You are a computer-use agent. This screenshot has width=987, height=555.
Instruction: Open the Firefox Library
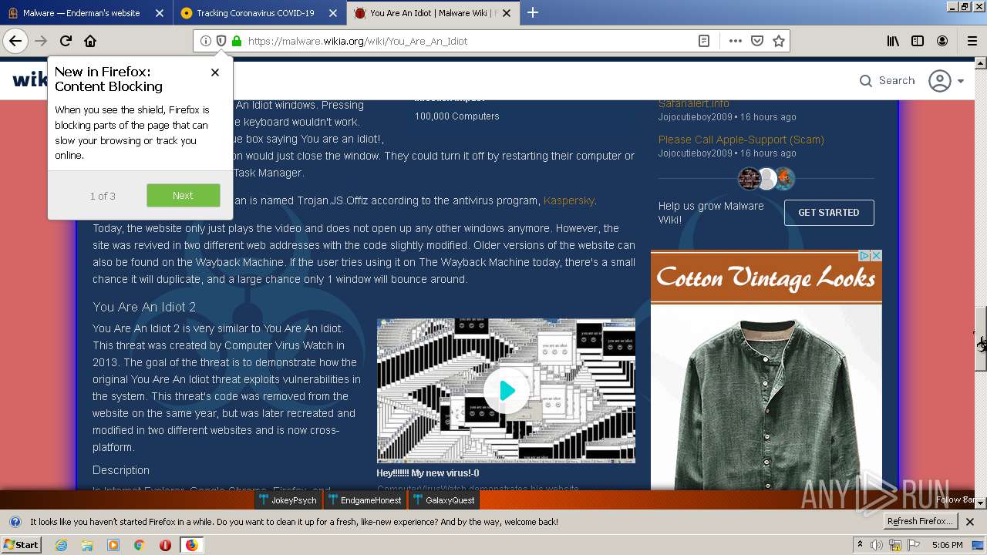click(893, 41)
